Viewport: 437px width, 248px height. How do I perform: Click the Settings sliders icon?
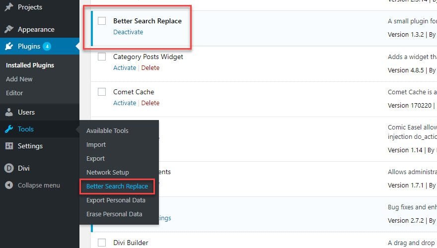pyautogui.click(x=9, y=146)
